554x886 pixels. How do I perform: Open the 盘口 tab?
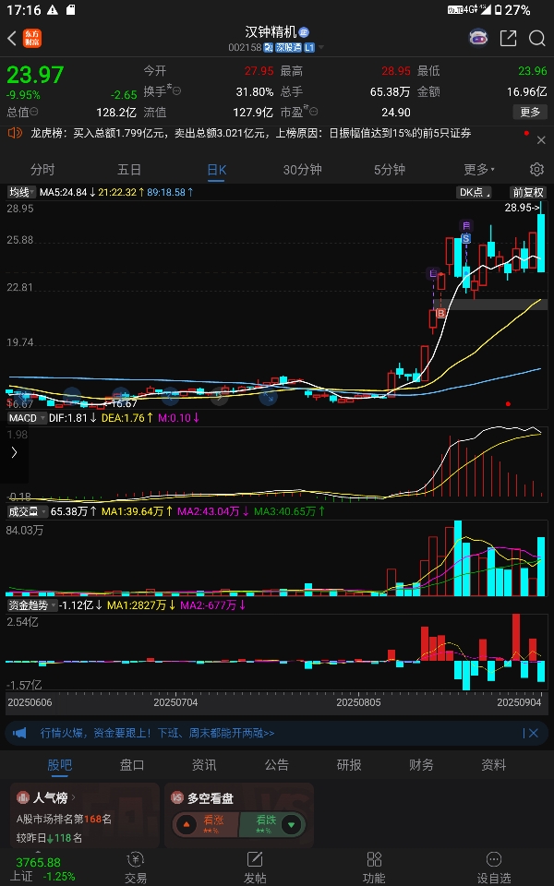(x=132, y=765)
